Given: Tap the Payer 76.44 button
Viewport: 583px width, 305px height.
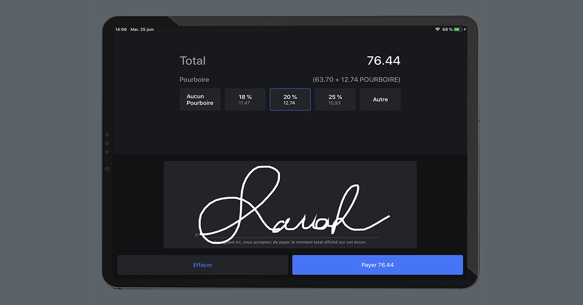Looking at the screenshot, I should tap(377, 265).
